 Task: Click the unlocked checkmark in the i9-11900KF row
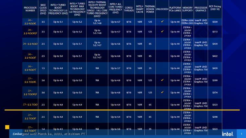pyautogui.click(x=162, y=31)
